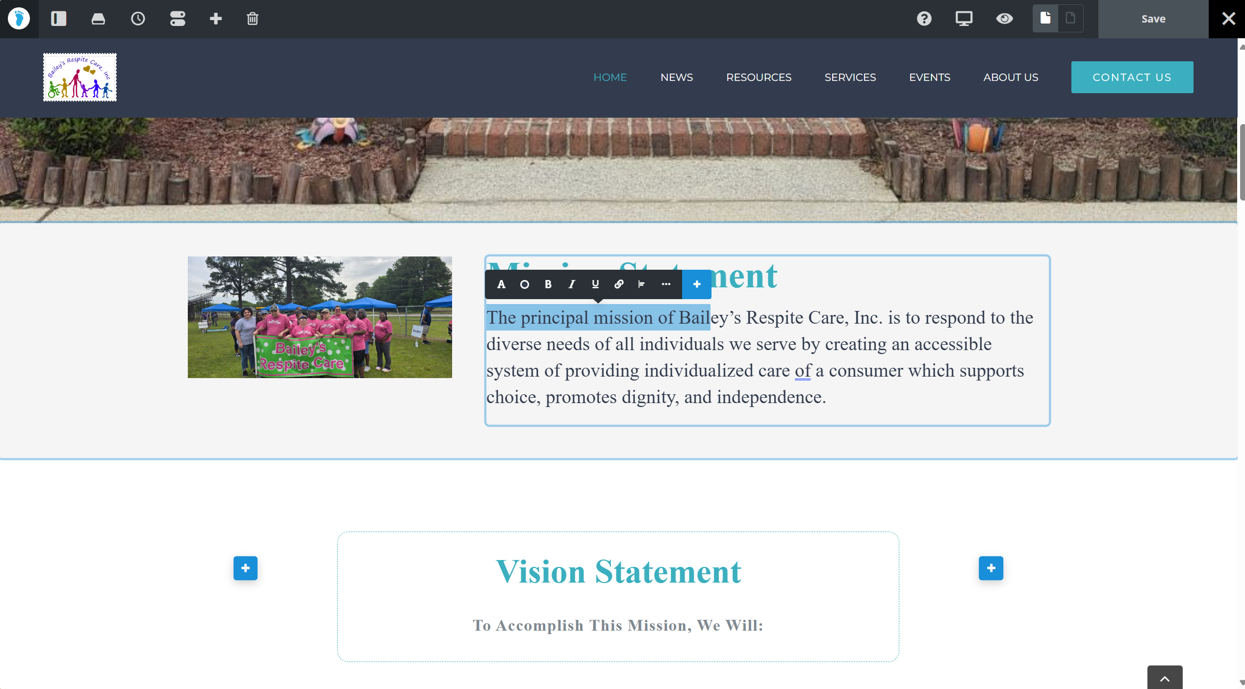Open revision history clock icon

click(x=138, y=19)
